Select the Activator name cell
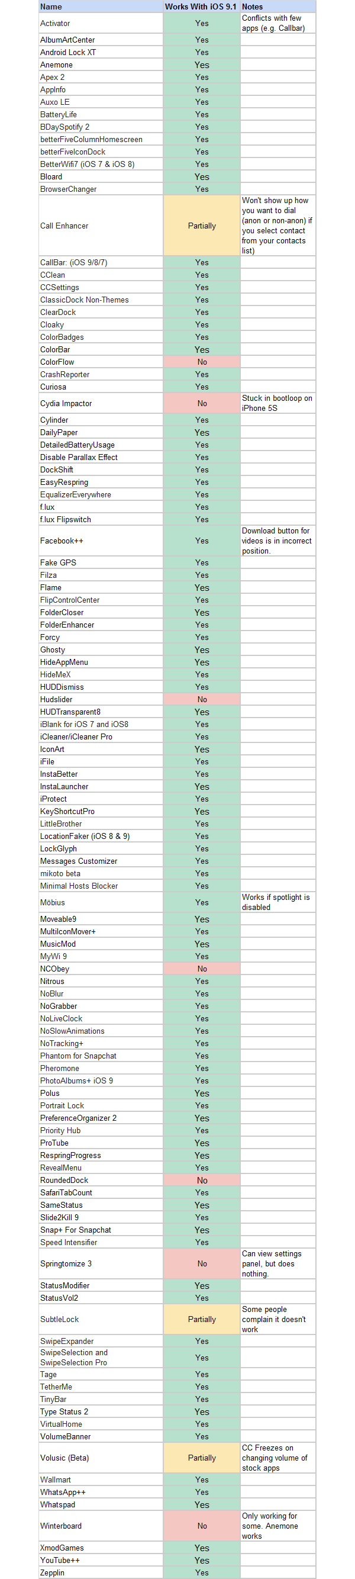The width and height of the screenshot is (355, 1579). tap(55, 23)
